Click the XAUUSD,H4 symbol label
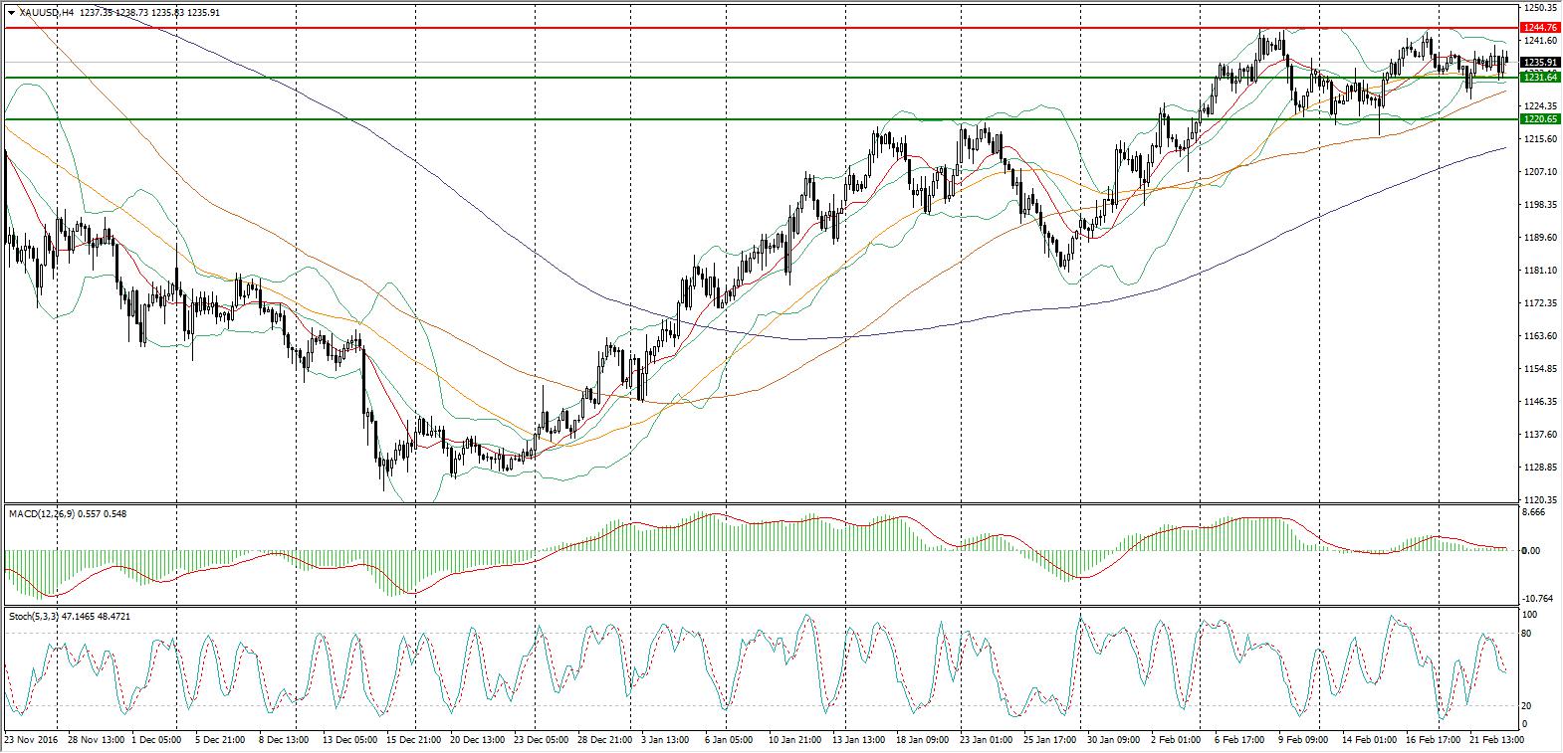1563x753 pixels. click(x=46, y=13)
